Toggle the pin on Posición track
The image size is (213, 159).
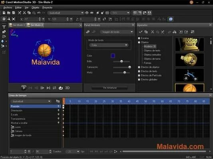(59, 106)
